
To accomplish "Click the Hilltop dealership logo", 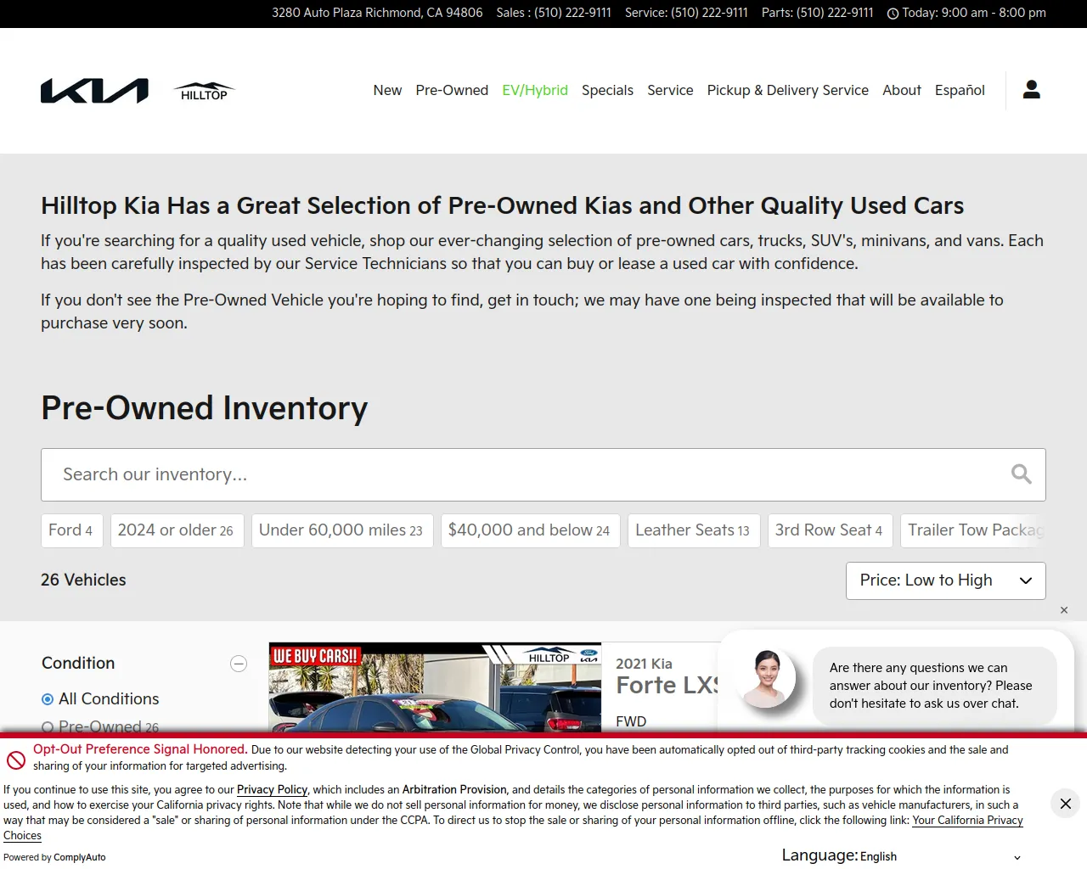I will click(x=204, y=91).
